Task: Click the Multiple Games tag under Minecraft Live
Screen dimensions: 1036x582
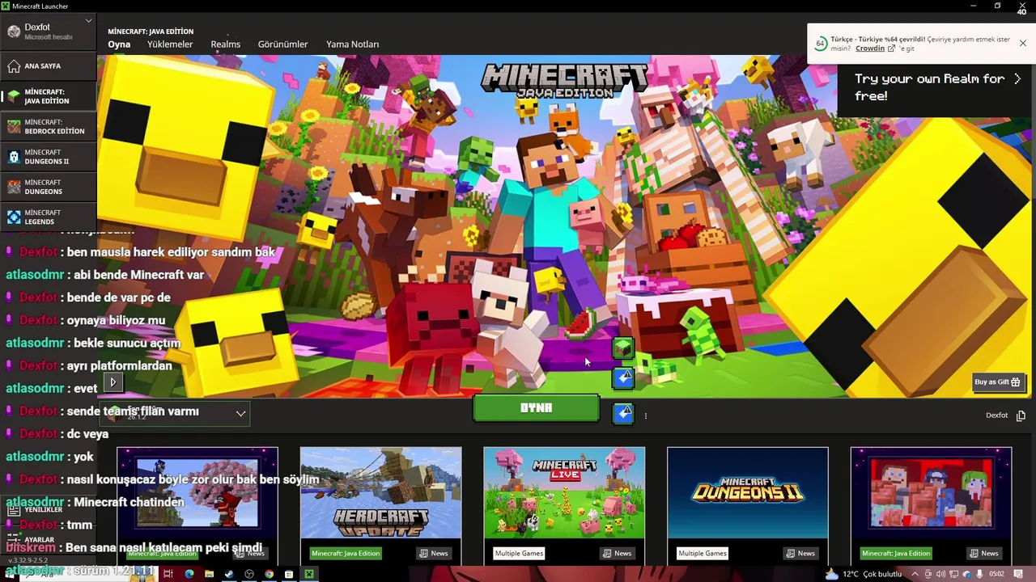Action: click(x=519, y=554)
